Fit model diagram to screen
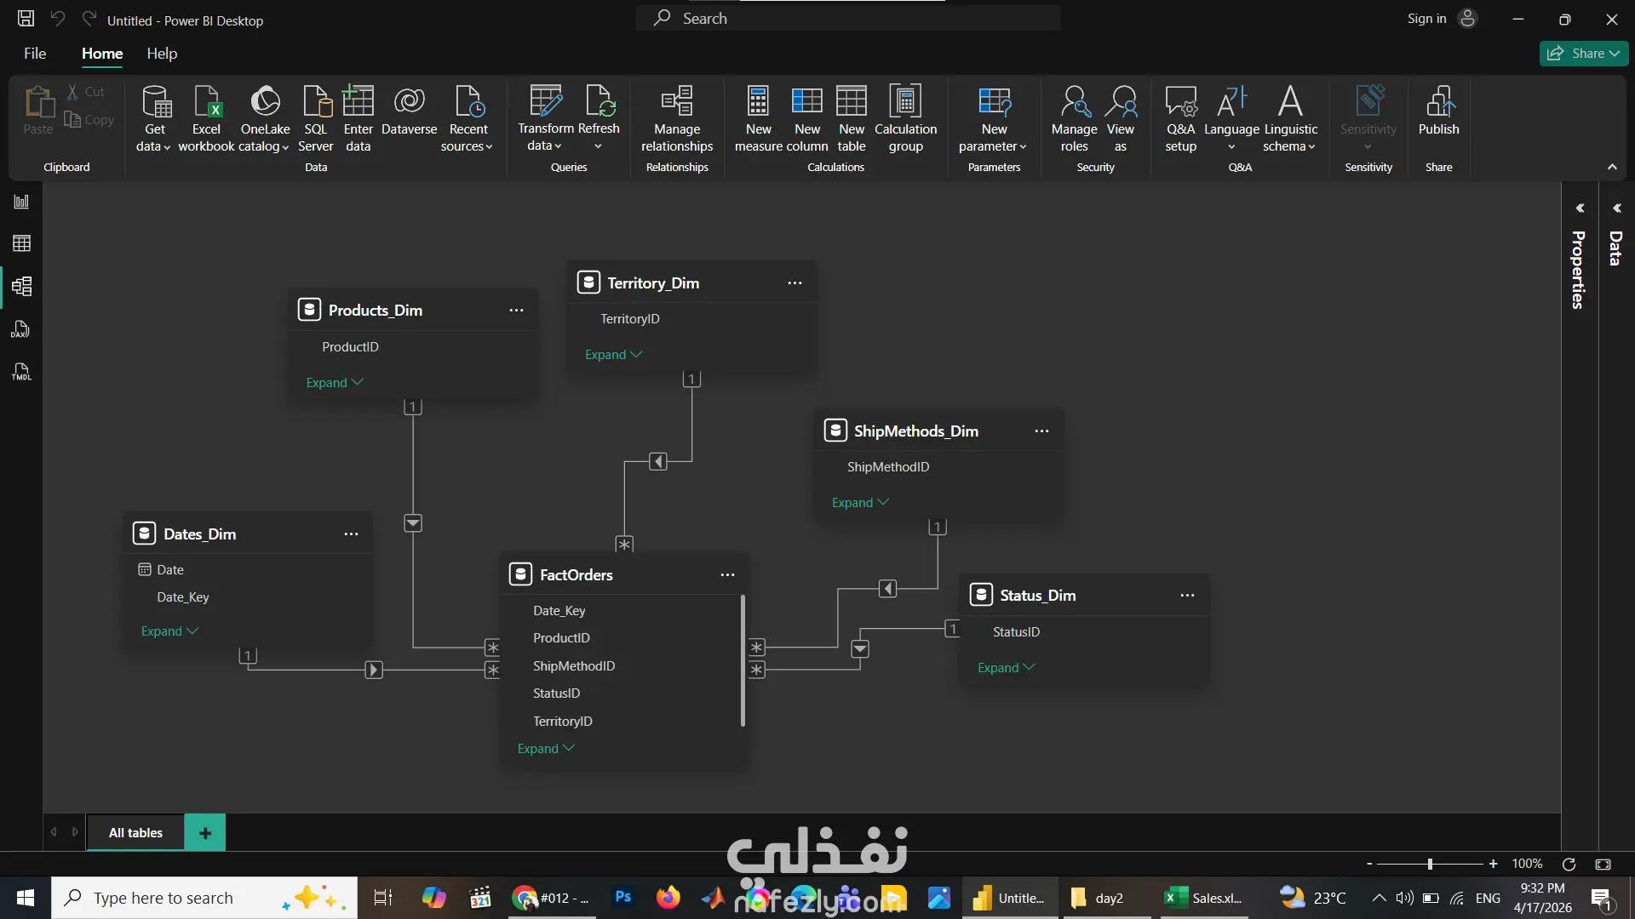Viewport: 1635px width, 919px height. (x=1603, y=864)
